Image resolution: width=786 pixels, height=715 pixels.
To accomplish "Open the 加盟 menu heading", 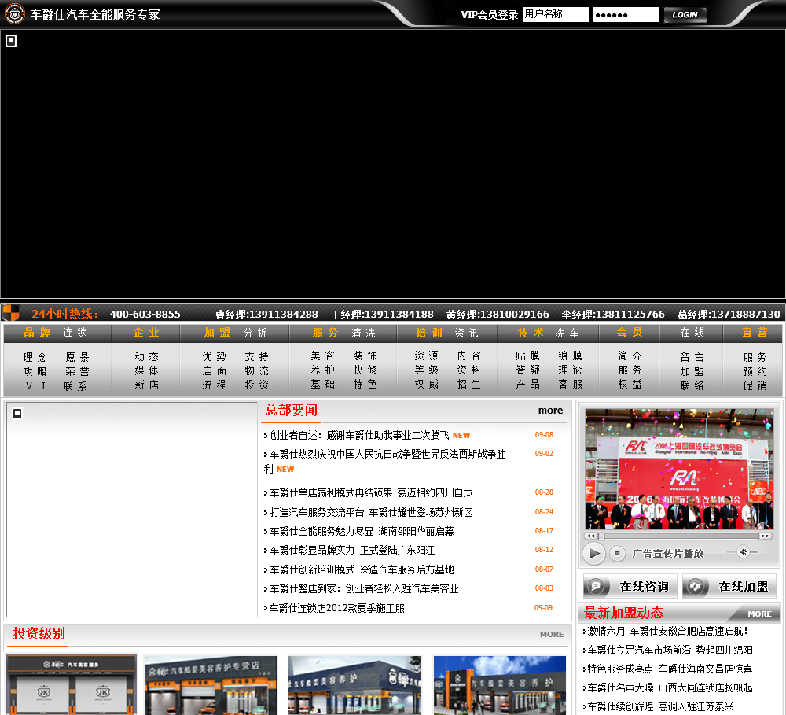I will pos(217,333).
